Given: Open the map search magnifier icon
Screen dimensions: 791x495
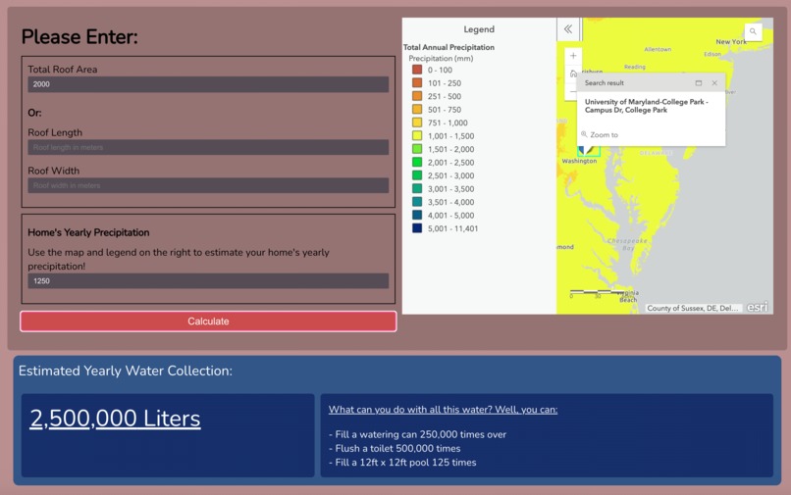Looking at the screenshot, I should [x=753, y=31].
